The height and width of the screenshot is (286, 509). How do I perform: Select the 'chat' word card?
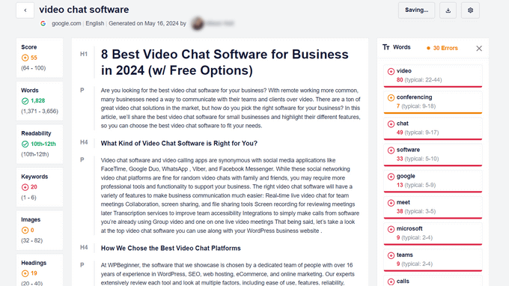tap(433, 128)
